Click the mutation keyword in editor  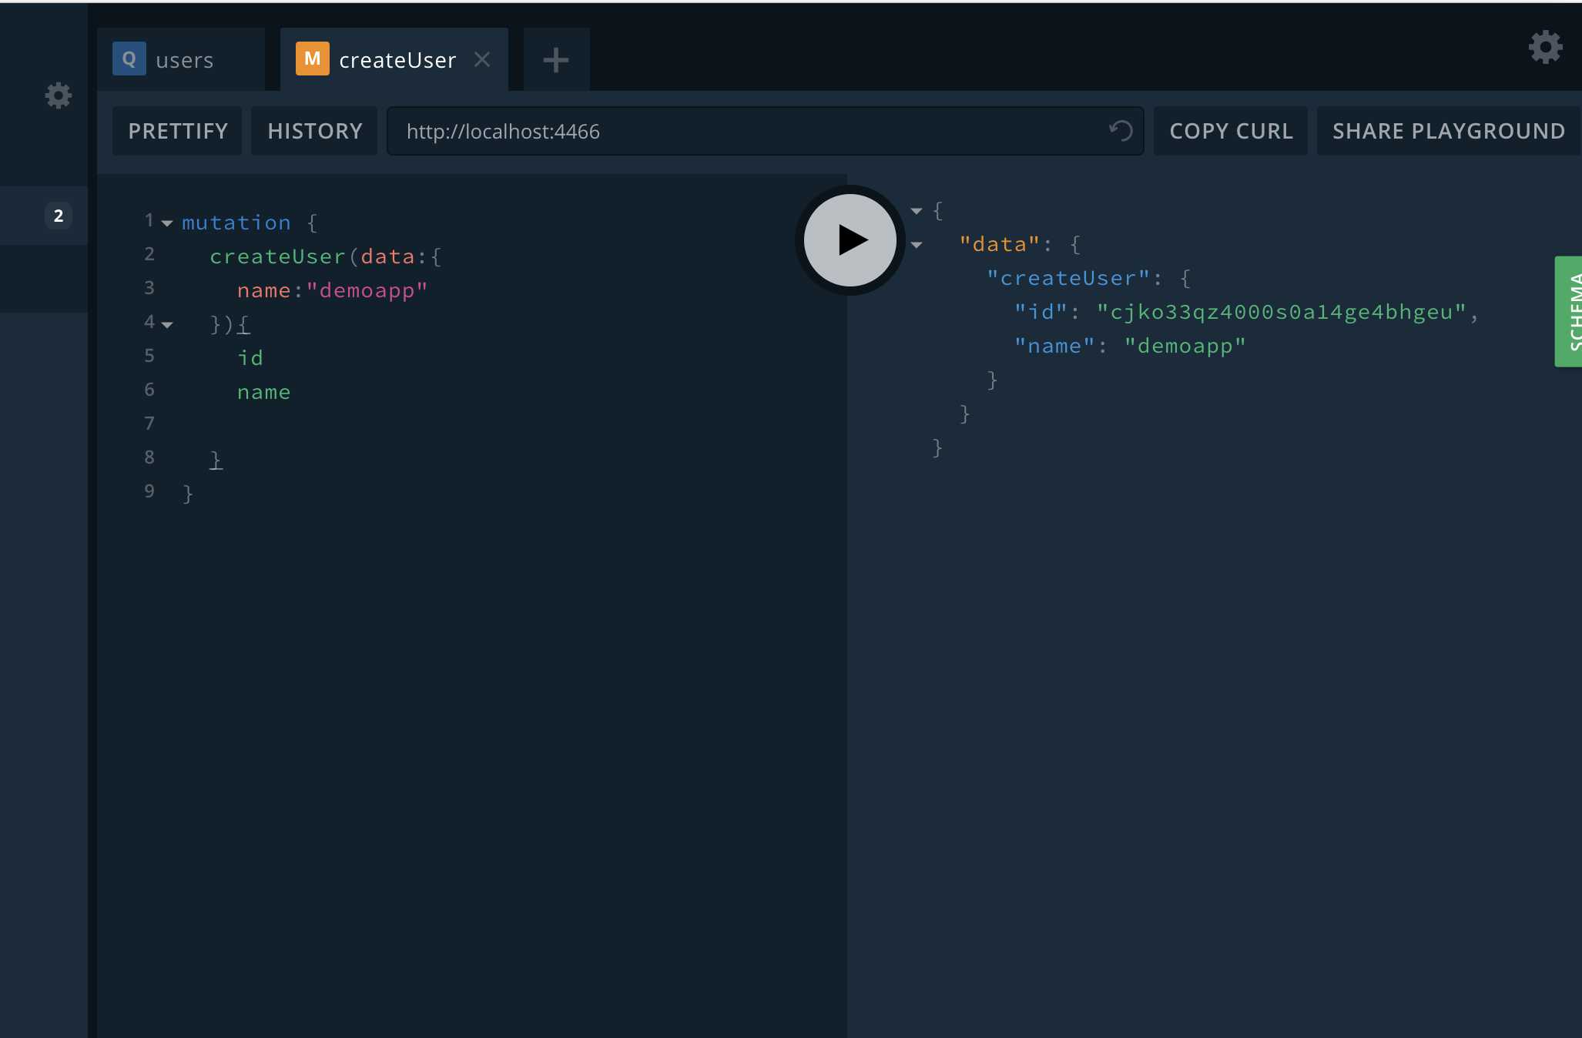(x=236, y=223)
